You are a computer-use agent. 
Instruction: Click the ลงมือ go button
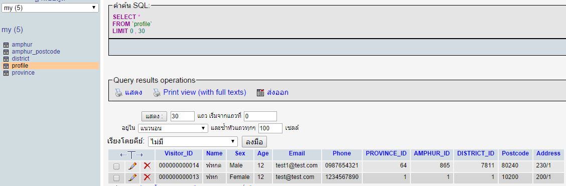pos(254,141)
